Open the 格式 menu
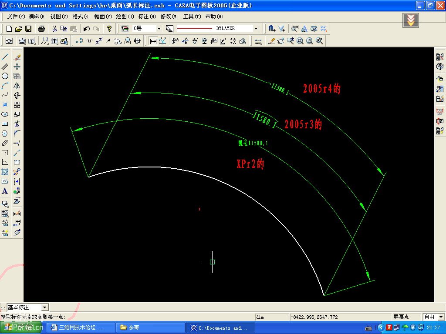Screen dimensions: 446x334 [x=81, y=17]
